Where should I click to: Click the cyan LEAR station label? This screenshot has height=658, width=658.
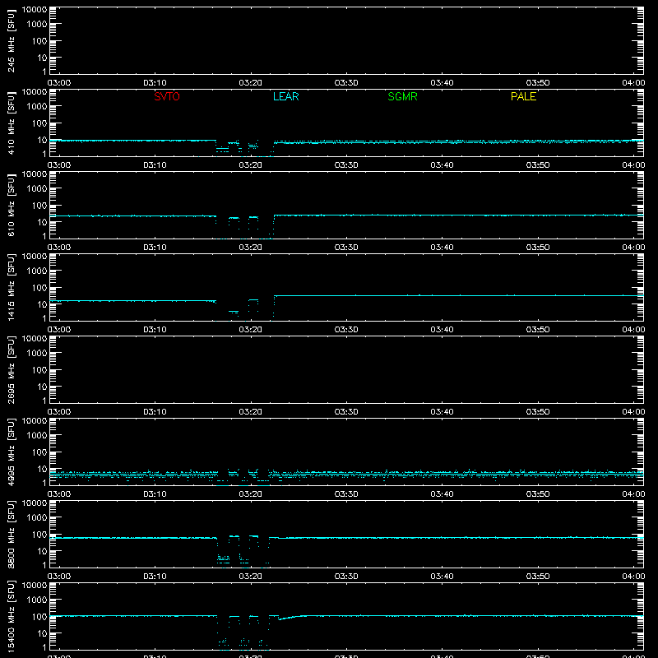(x=285, y=96)
